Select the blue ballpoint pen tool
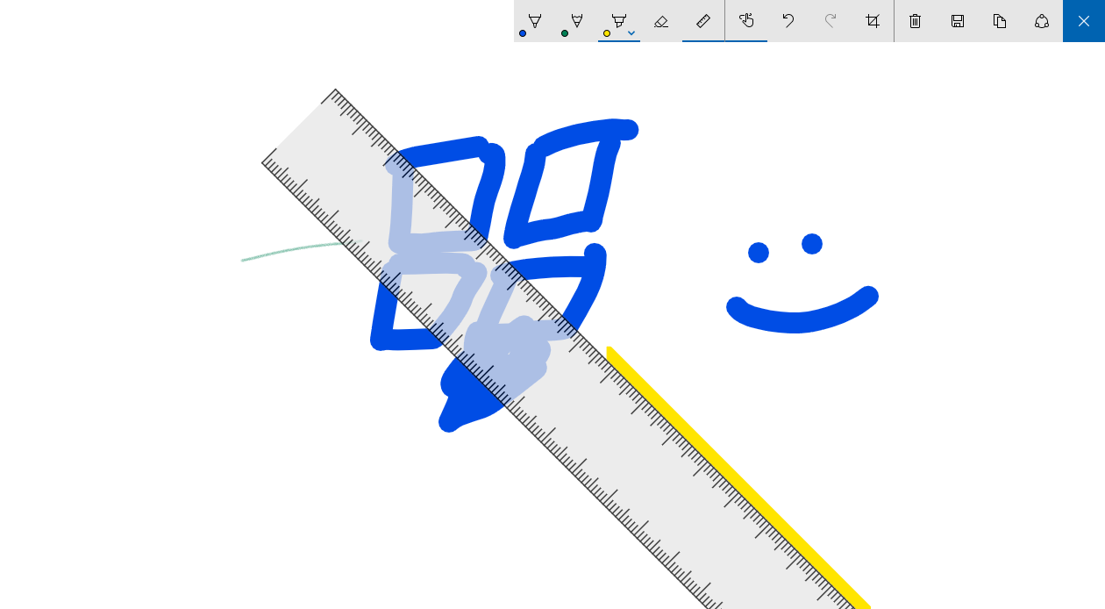The height and width of the screenshot is (609, 1105). 534,21
